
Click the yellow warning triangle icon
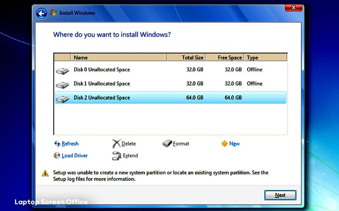point(45,173)
